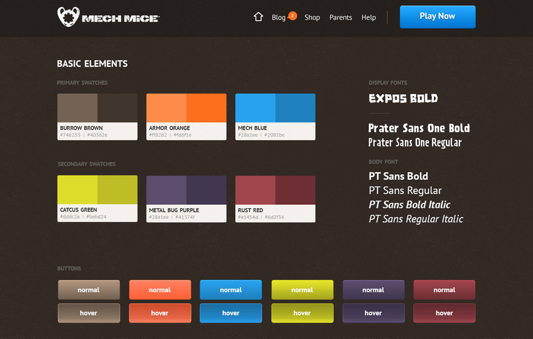Click the RUST RED swatch name
The width and height of the screenshot is (533, 339).
click(x=251, y=210)
